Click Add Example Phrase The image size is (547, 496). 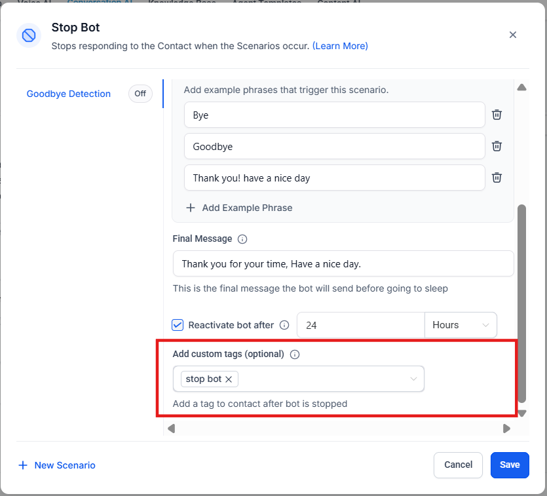pyautogui.click(x=239, y=208)
